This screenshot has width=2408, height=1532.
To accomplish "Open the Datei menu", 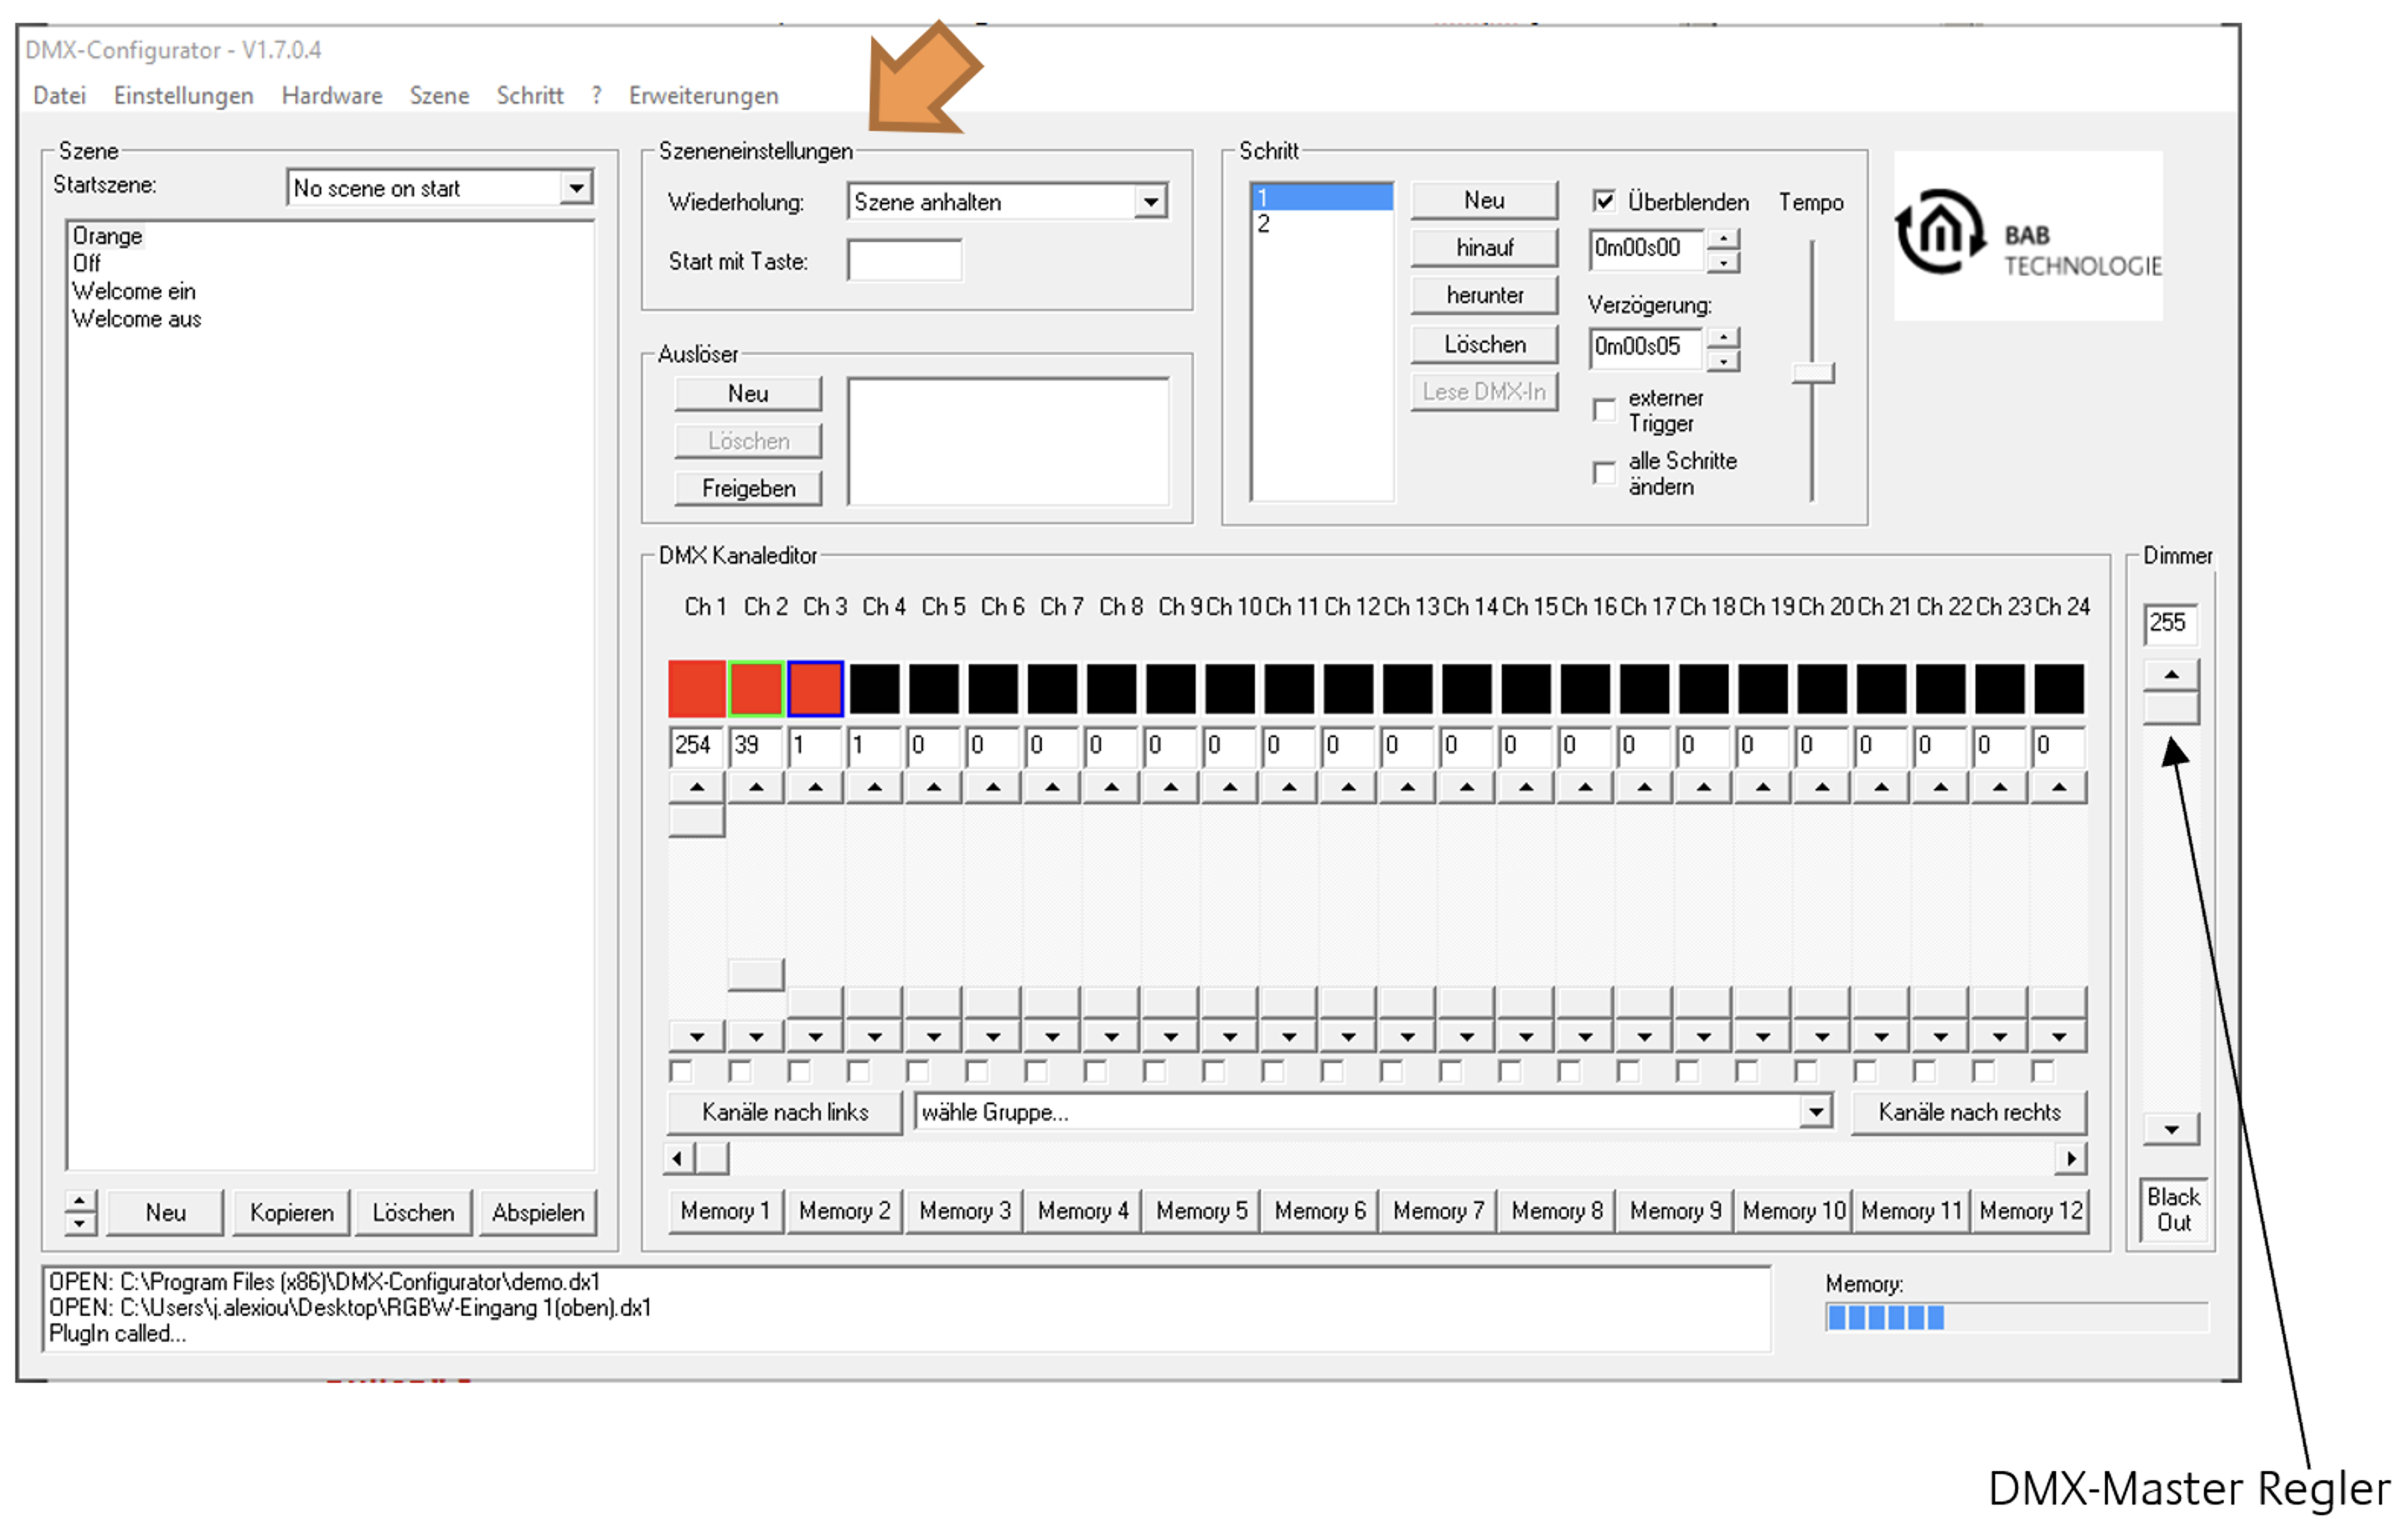I will [59, 95].
